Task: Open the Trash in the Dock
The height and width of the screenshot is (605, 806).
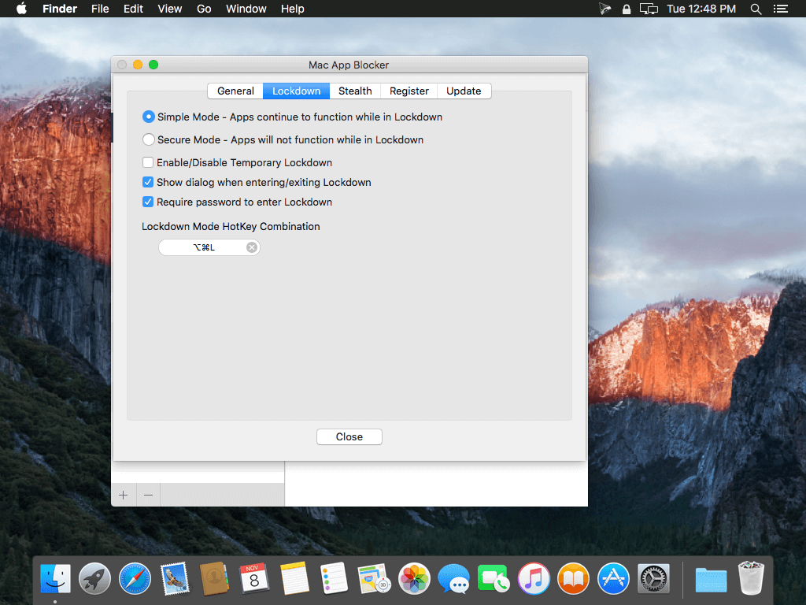Action: tap(751, 578)
